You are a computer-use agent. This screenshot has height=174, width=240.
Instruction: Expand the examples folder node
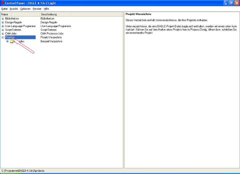tap(7, 41)
